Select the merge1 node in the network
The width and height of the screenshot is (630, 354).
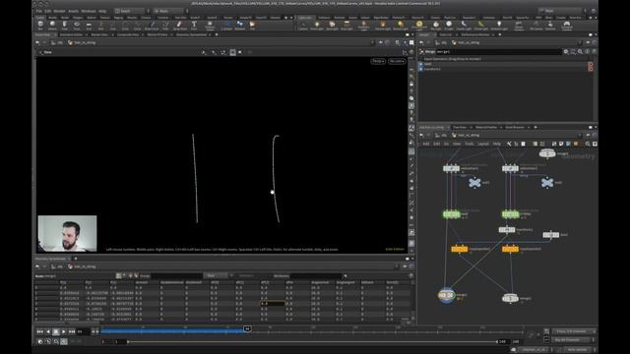click(446, 295)
